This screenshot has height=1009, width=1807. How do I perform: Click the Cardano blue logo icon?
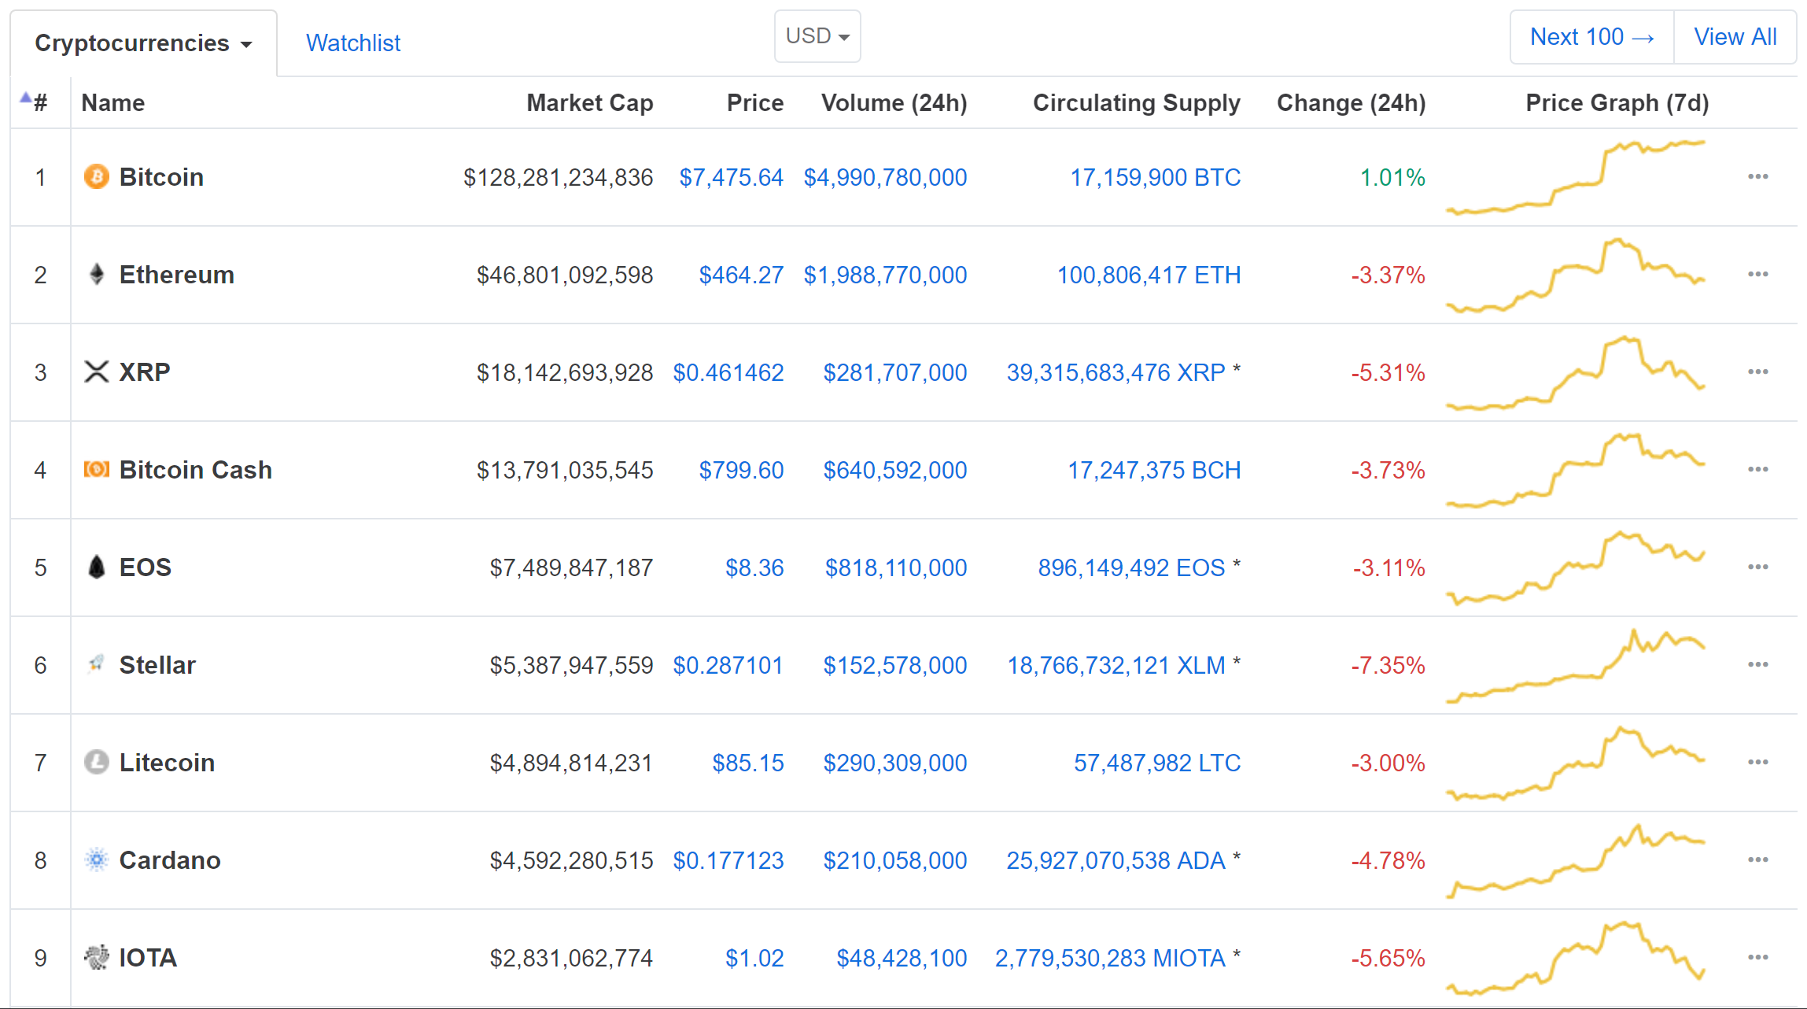(97, 859)
